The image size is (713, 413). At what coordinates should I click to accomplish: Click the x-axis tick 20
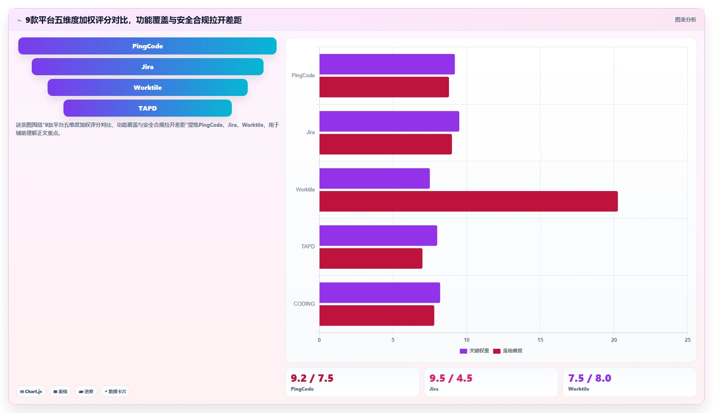coord(614,340)
